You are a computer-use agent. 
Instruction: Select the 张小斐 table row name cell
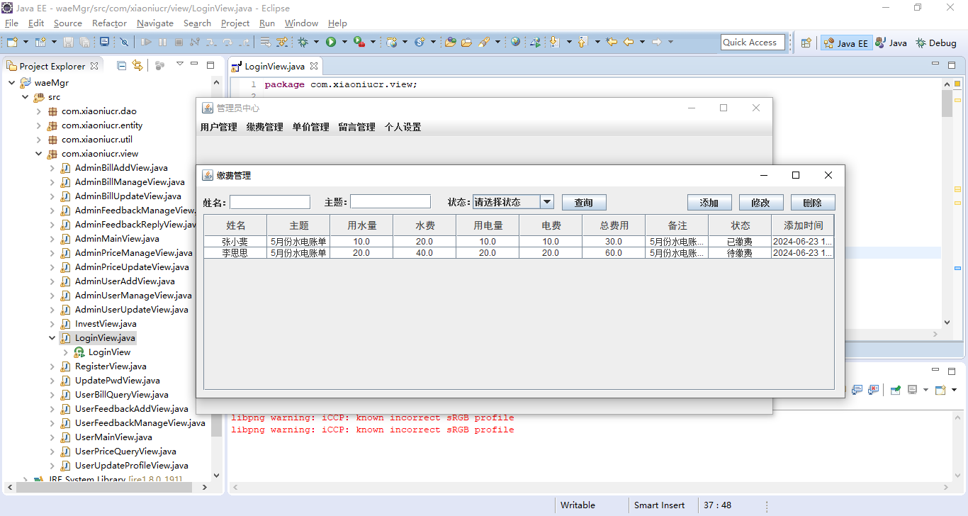pos(235,242)
